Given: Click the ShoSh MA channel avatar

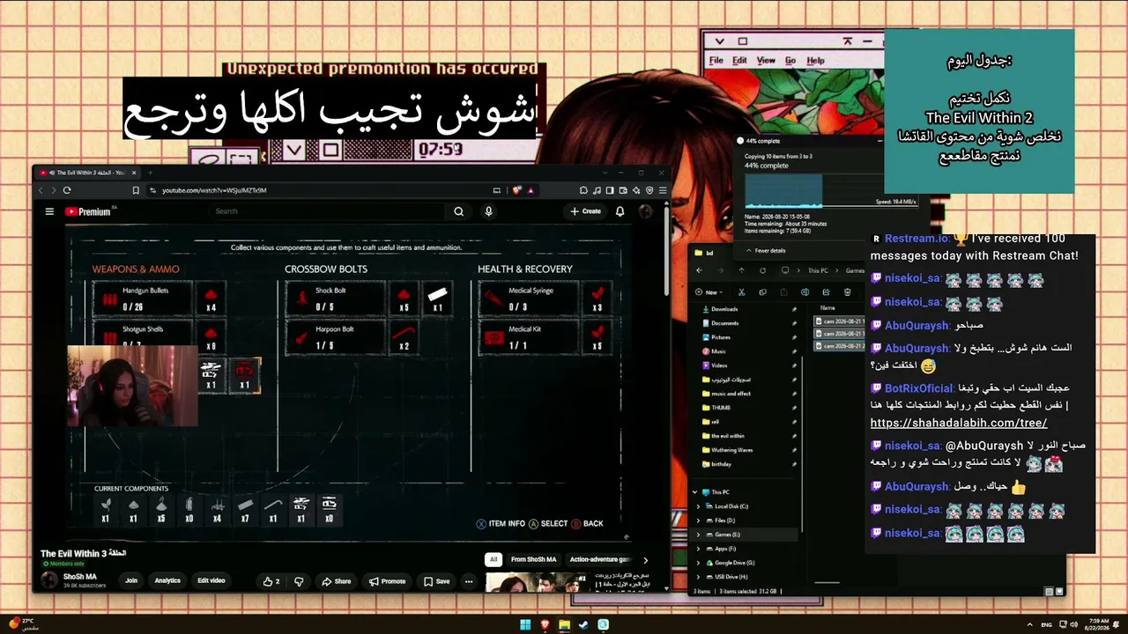Looking at the screenshot, I should (x=49, y=580).
